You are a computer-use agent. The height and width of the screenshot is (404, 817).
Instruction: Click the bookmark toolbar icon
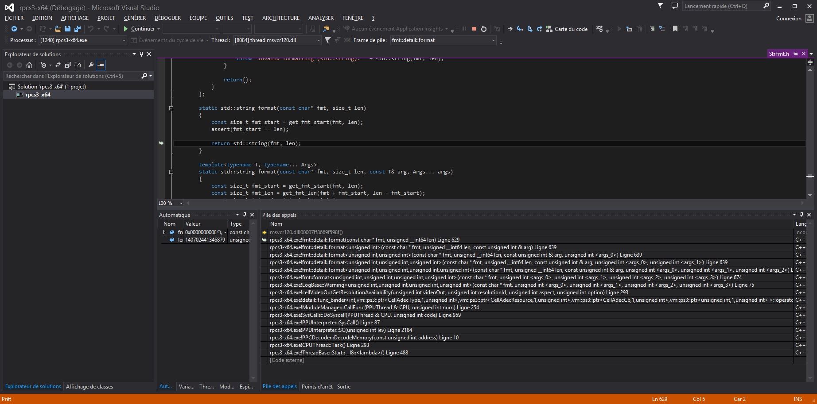click(675, 29)
